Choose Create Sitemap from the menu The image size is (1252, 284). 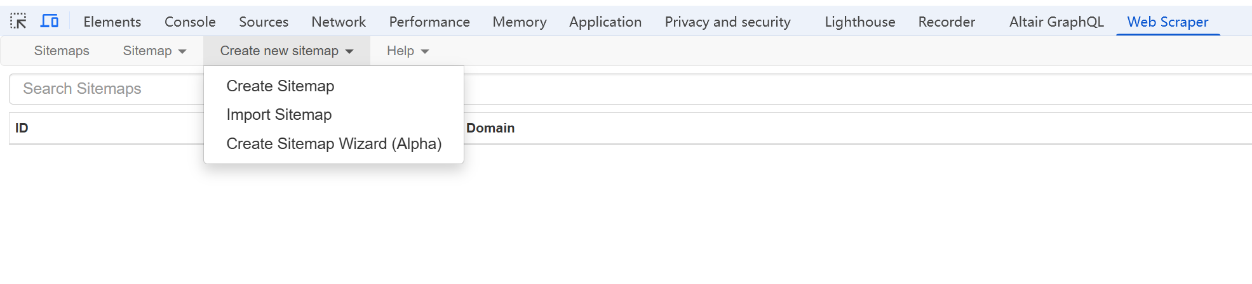pyautogui.click(x=280, y=86)
